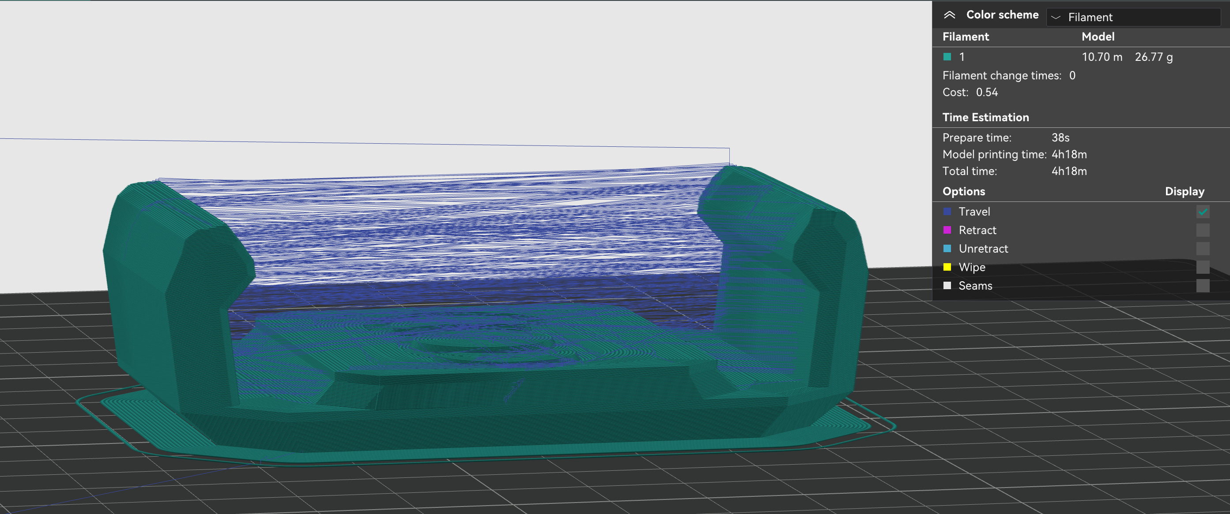Click the Model column header

(1098, 37)
